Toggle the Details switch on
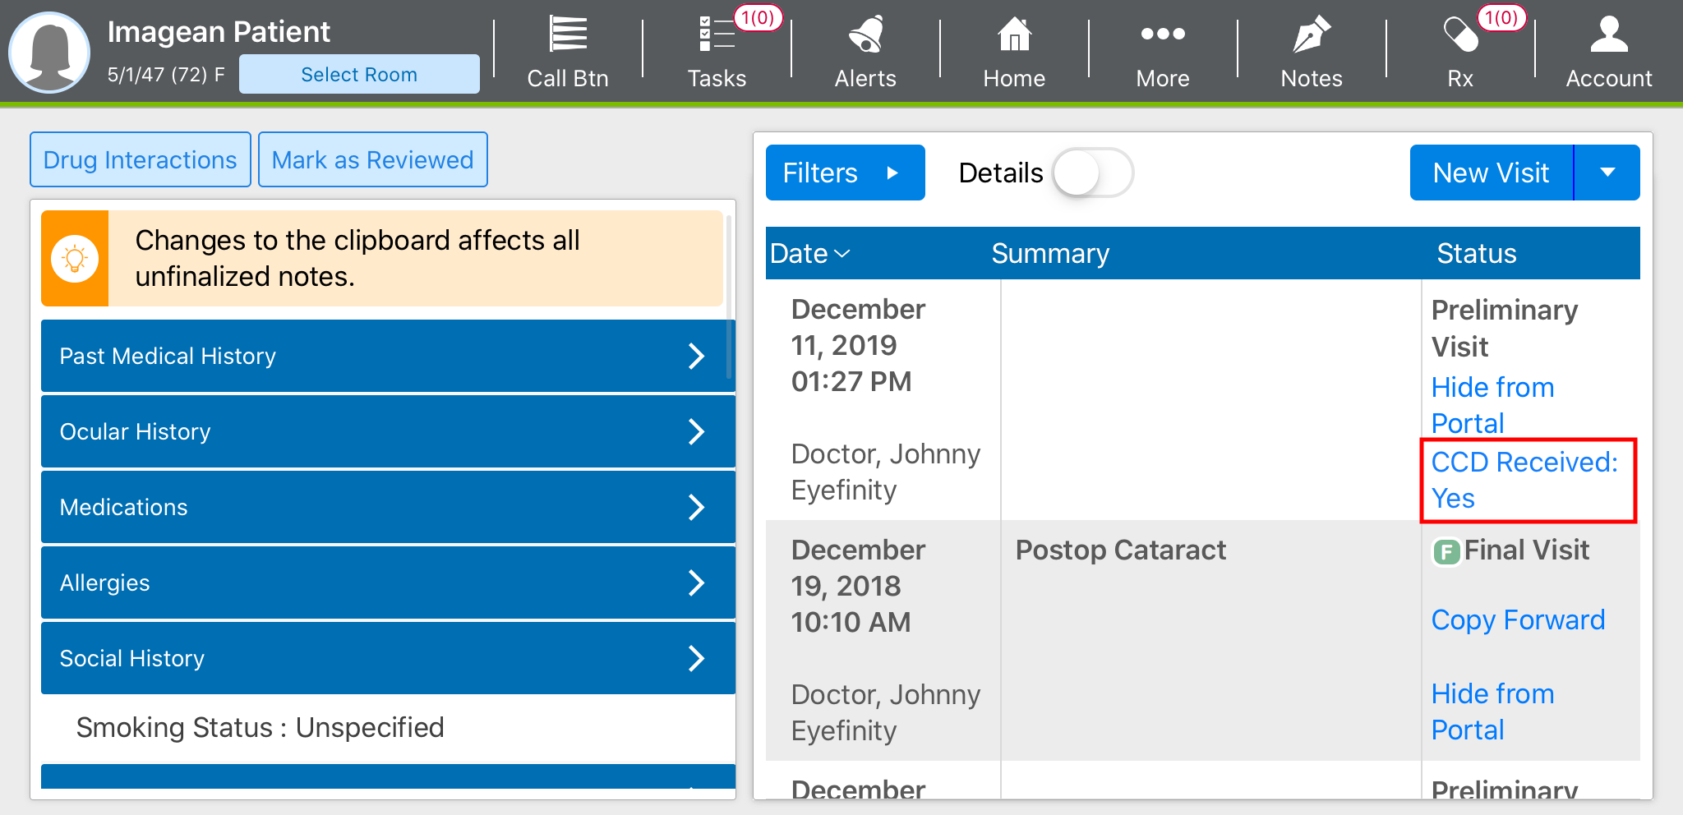The image size is (1683, 815). 1093,173
